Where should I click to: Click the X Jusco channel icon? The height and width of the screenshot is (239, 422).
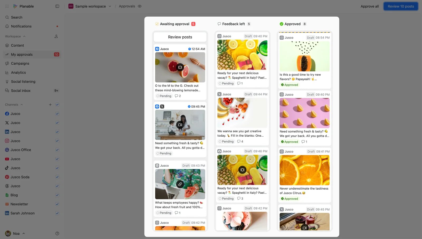pyautogui.click(x=7, y=123)
